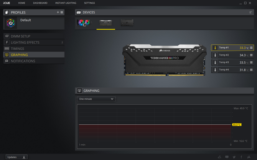Toggle Temp #4 sensor graphing
The height and width of the screenshot is (160, 257).
pos(215,70)
